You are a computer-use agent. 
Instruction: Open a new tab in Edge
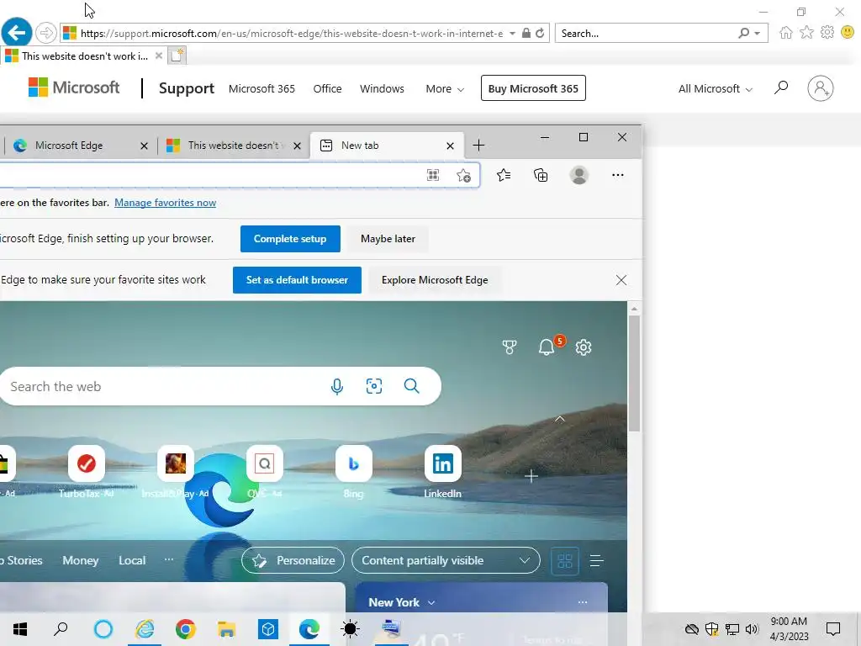pyautogui.click(x=478, y=146)
